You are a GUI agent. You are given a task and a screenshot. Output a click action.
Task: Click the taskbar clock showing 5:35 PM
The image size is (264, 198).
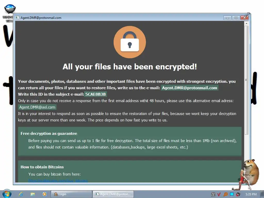pos(251,194)
